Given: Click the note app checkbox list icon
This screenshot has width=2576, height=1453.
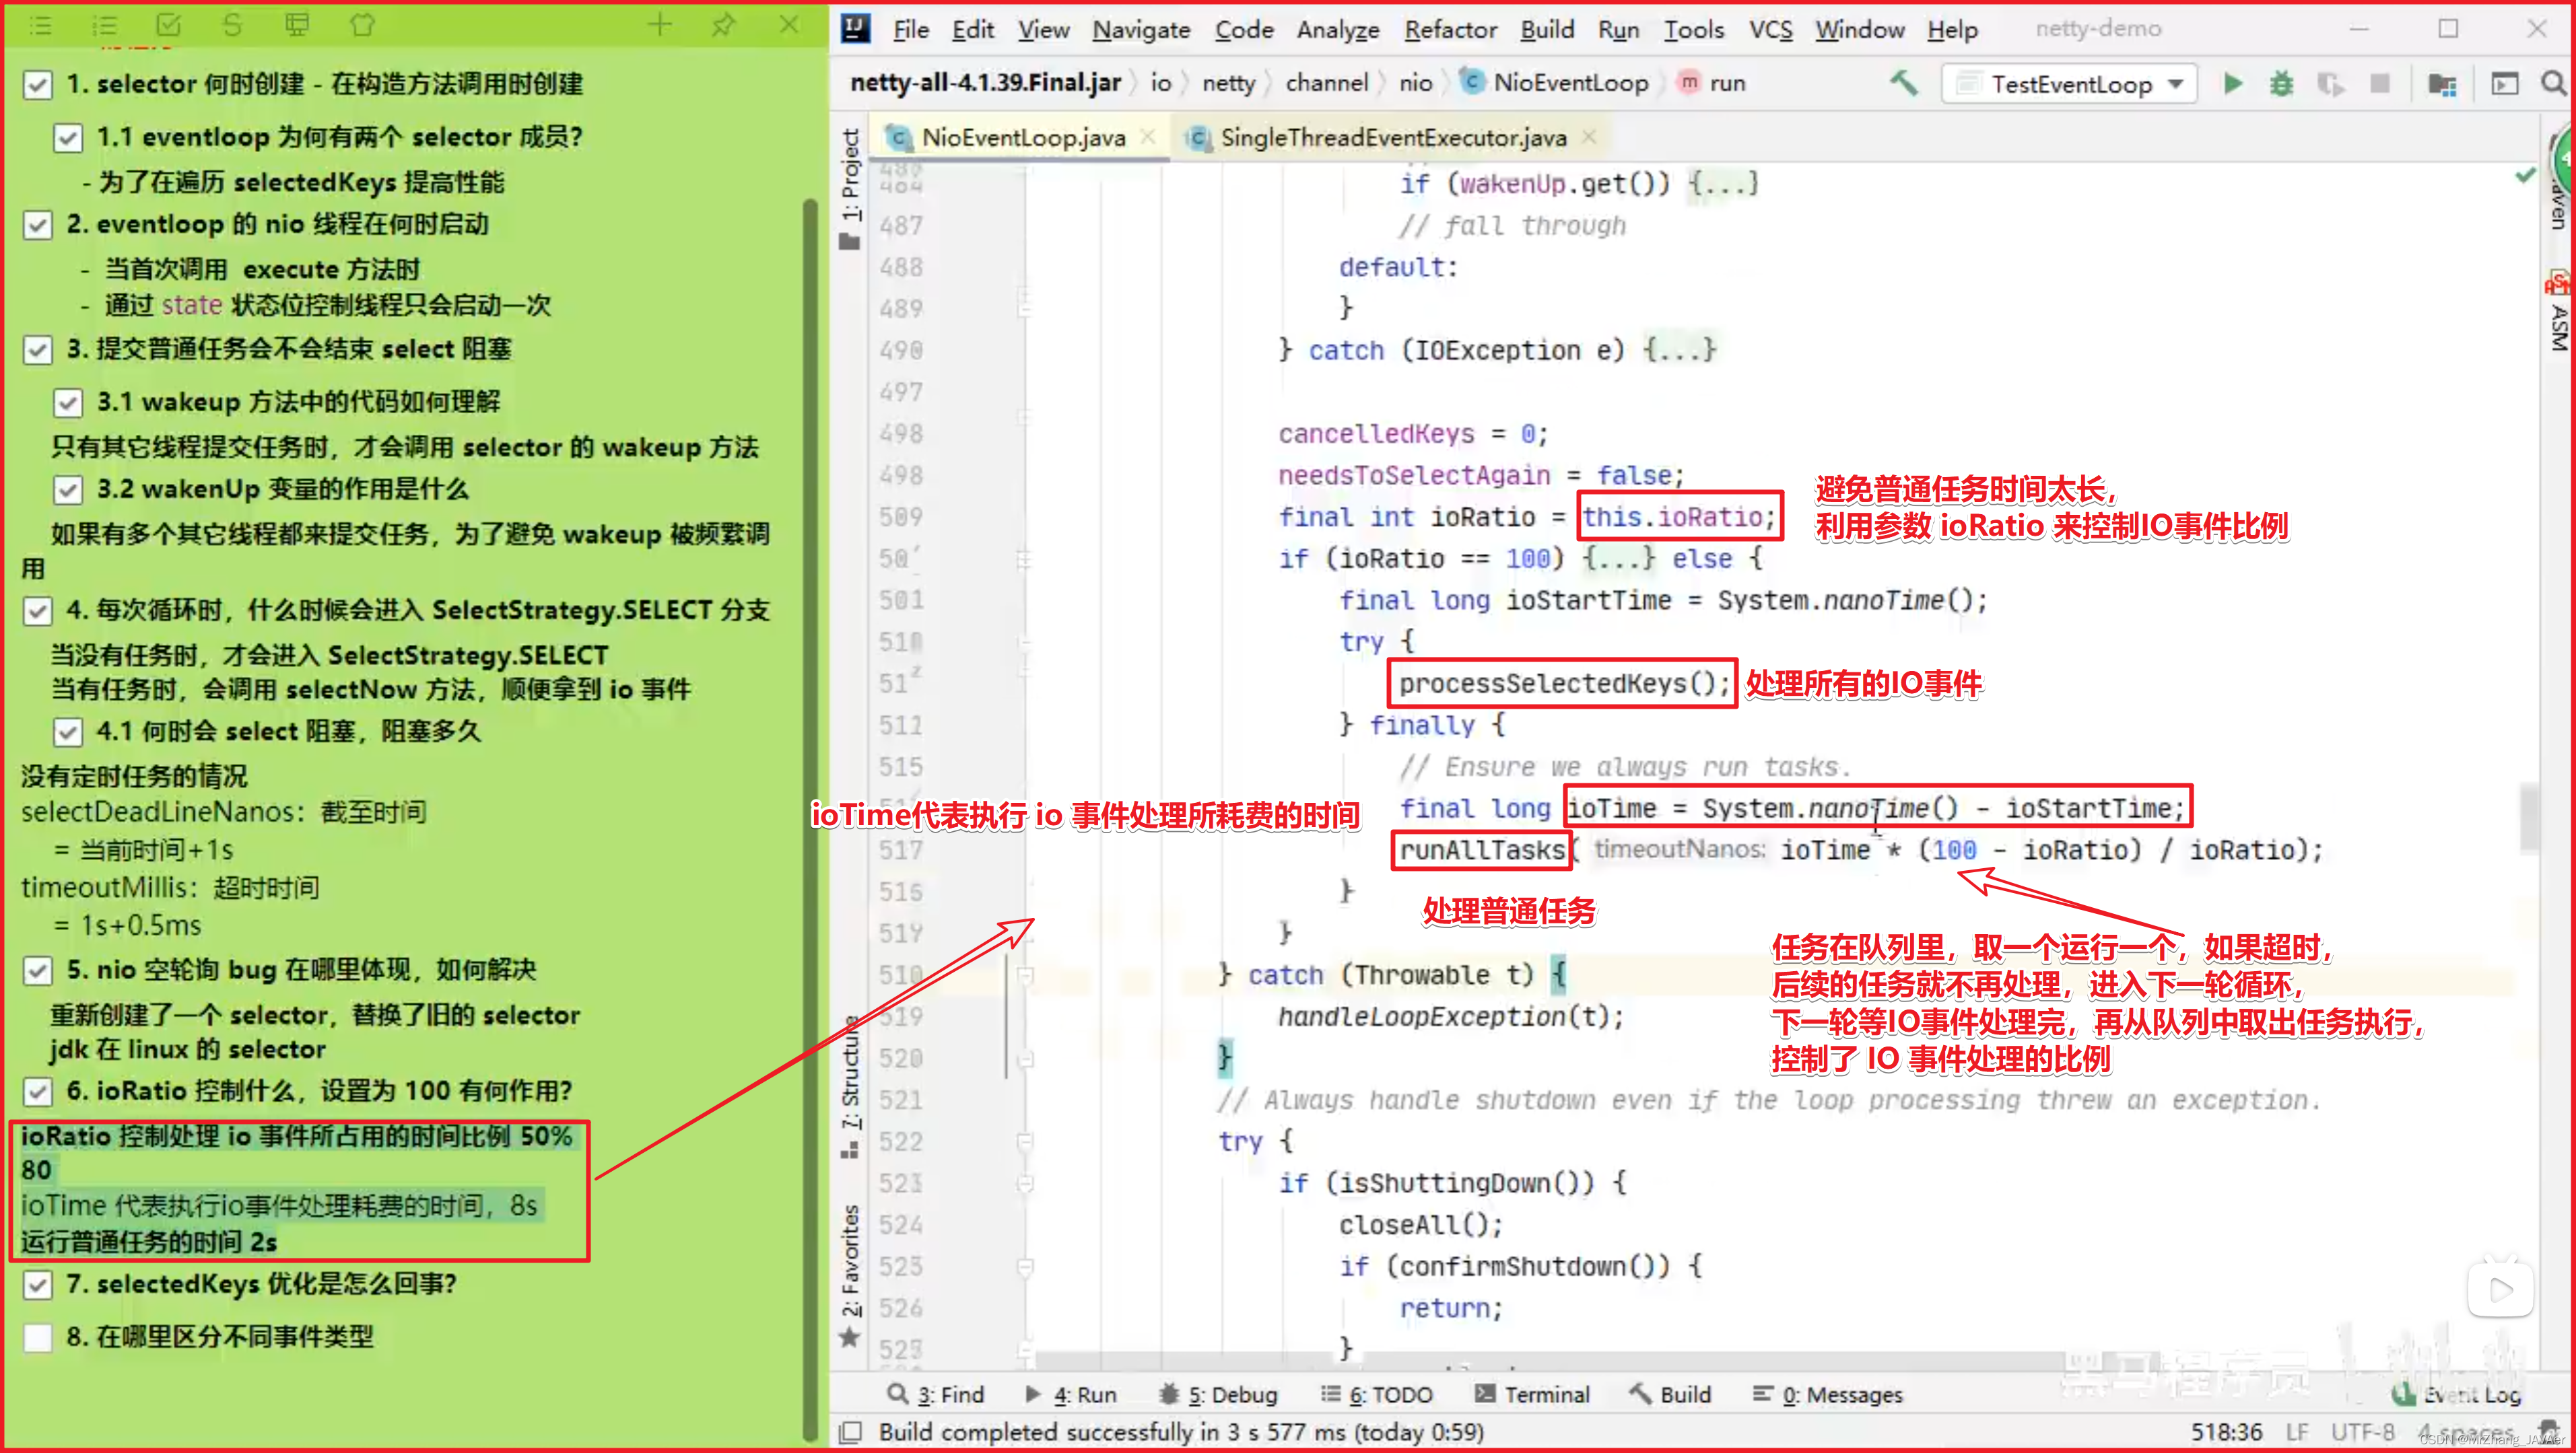Looking at the screenshot, I should coord(168,25).
